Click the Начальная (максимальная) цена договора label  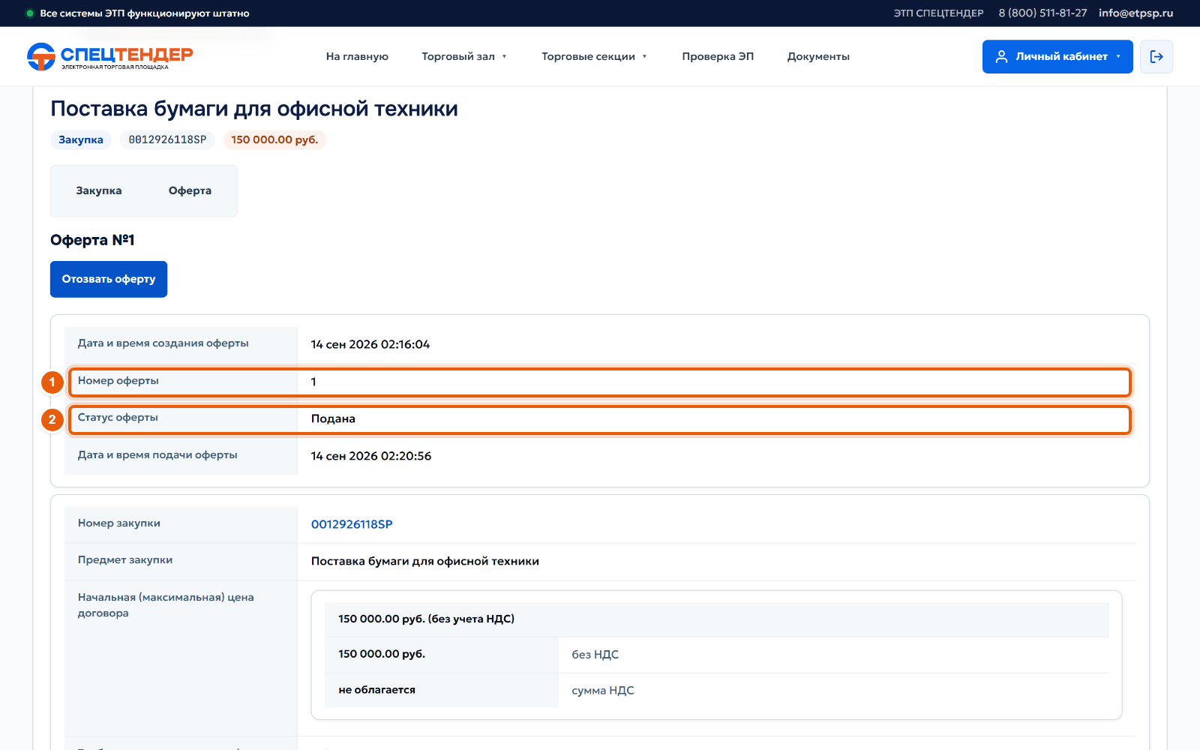[166, 605]
